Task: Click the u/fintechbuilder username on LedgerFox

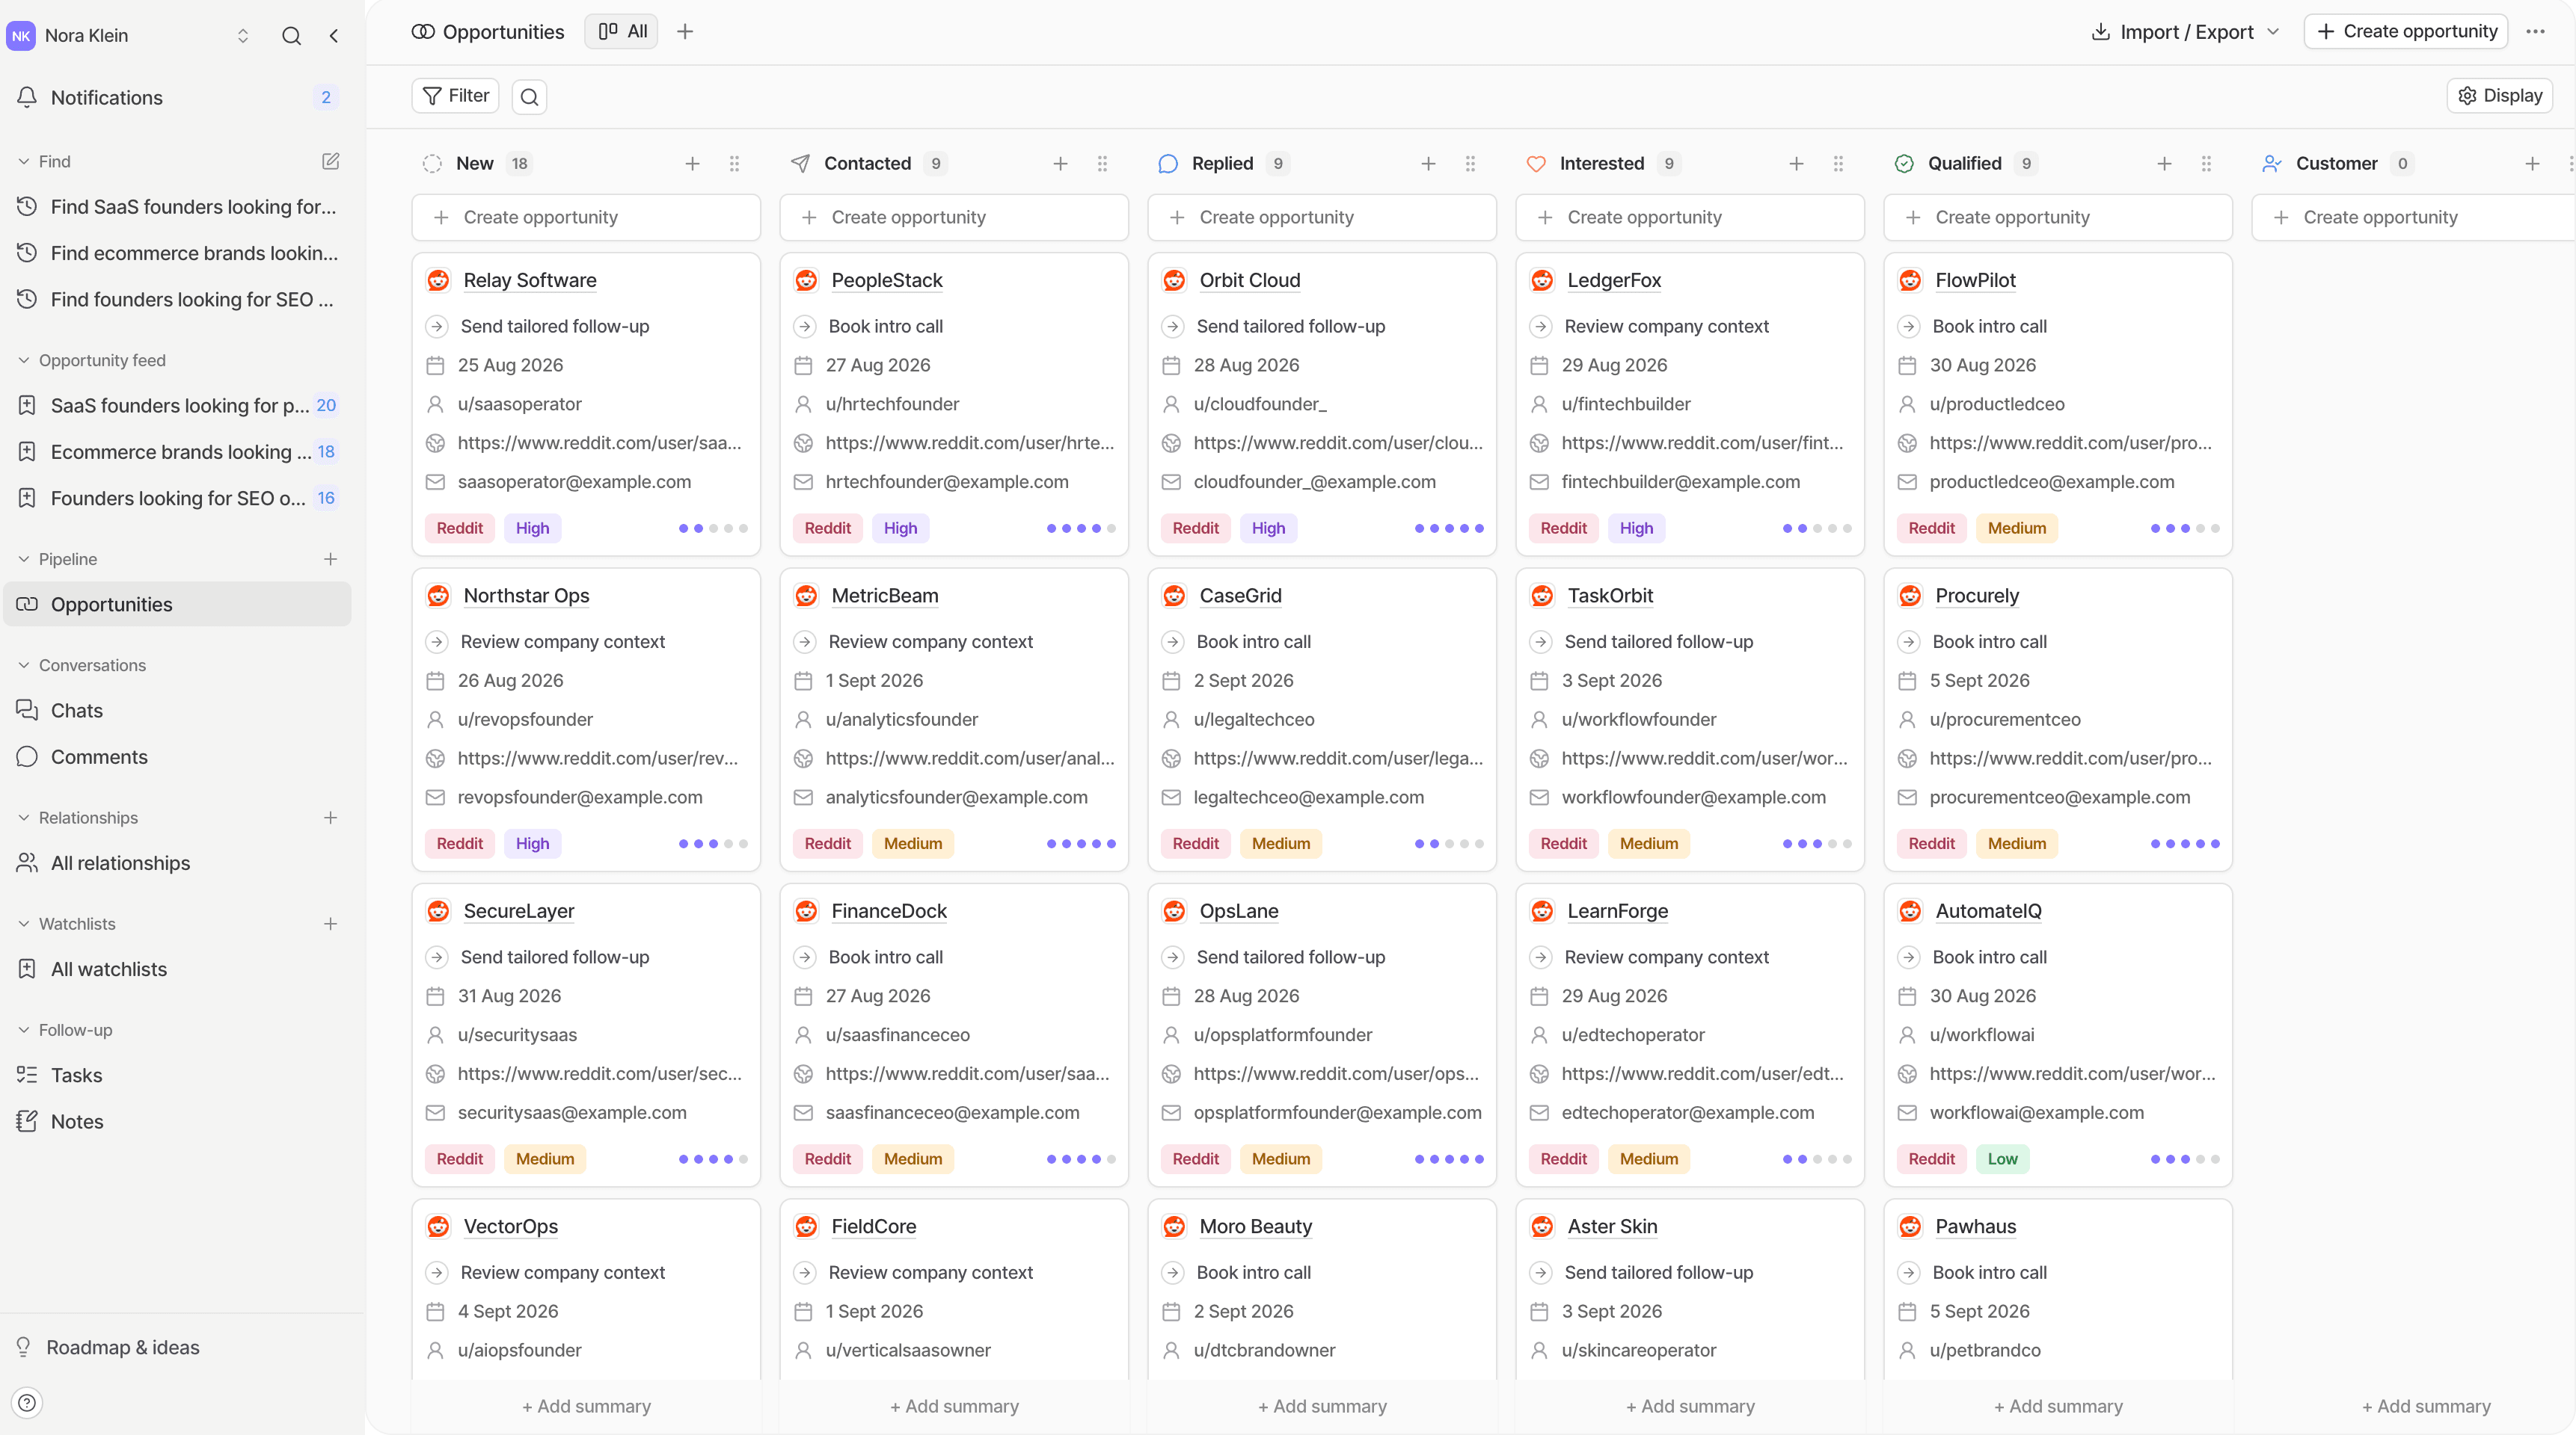Action: click(x=1626, y=404)
